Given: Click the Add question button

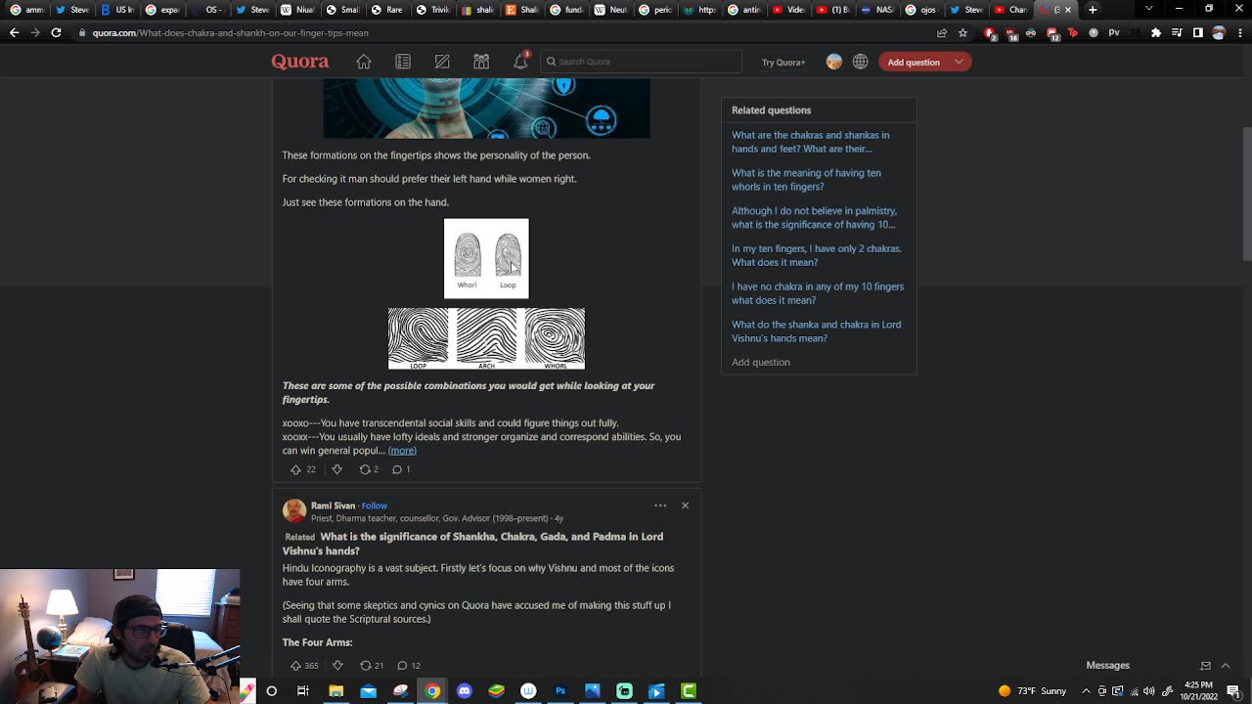Looking at the screenshot, I should pyautogui.click(x=914, y=62).
